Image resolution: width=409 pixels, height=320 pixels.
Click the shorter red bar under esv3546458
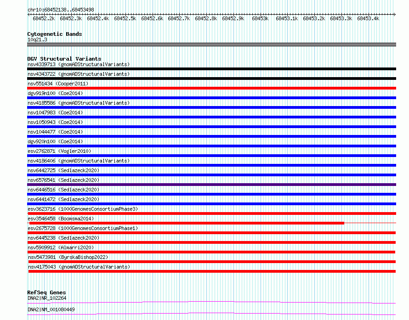tap(187, 223)
